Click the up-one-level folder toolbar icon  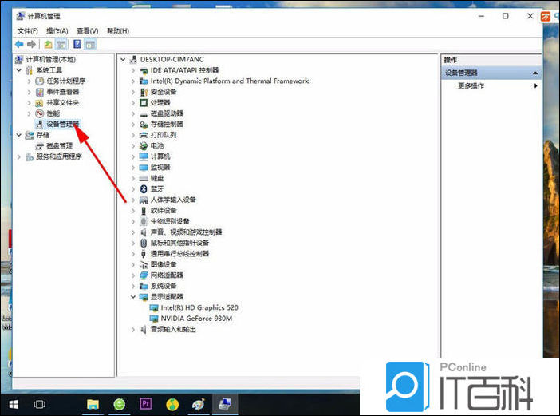pyautogui.click(x=48, y=45)
